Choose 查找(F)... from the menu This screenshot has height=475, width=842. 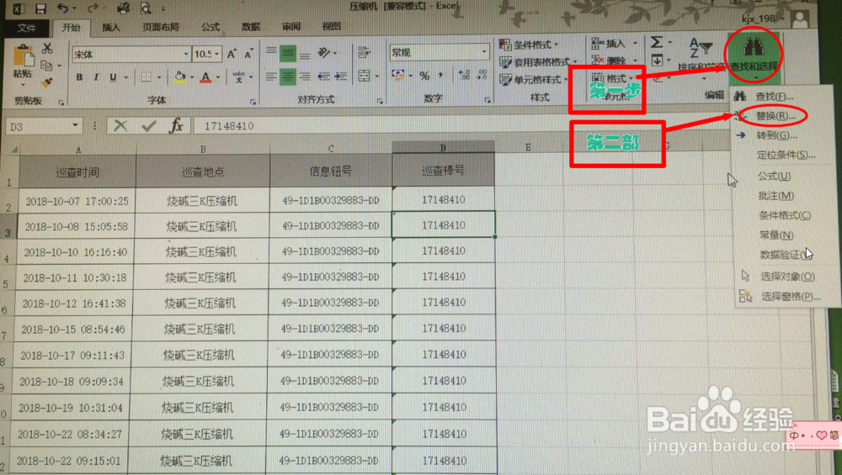775,97
